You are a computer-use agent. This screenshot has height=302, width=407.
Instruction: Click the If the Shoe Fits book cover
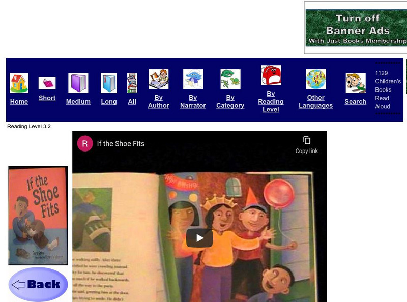pos(38,216)
